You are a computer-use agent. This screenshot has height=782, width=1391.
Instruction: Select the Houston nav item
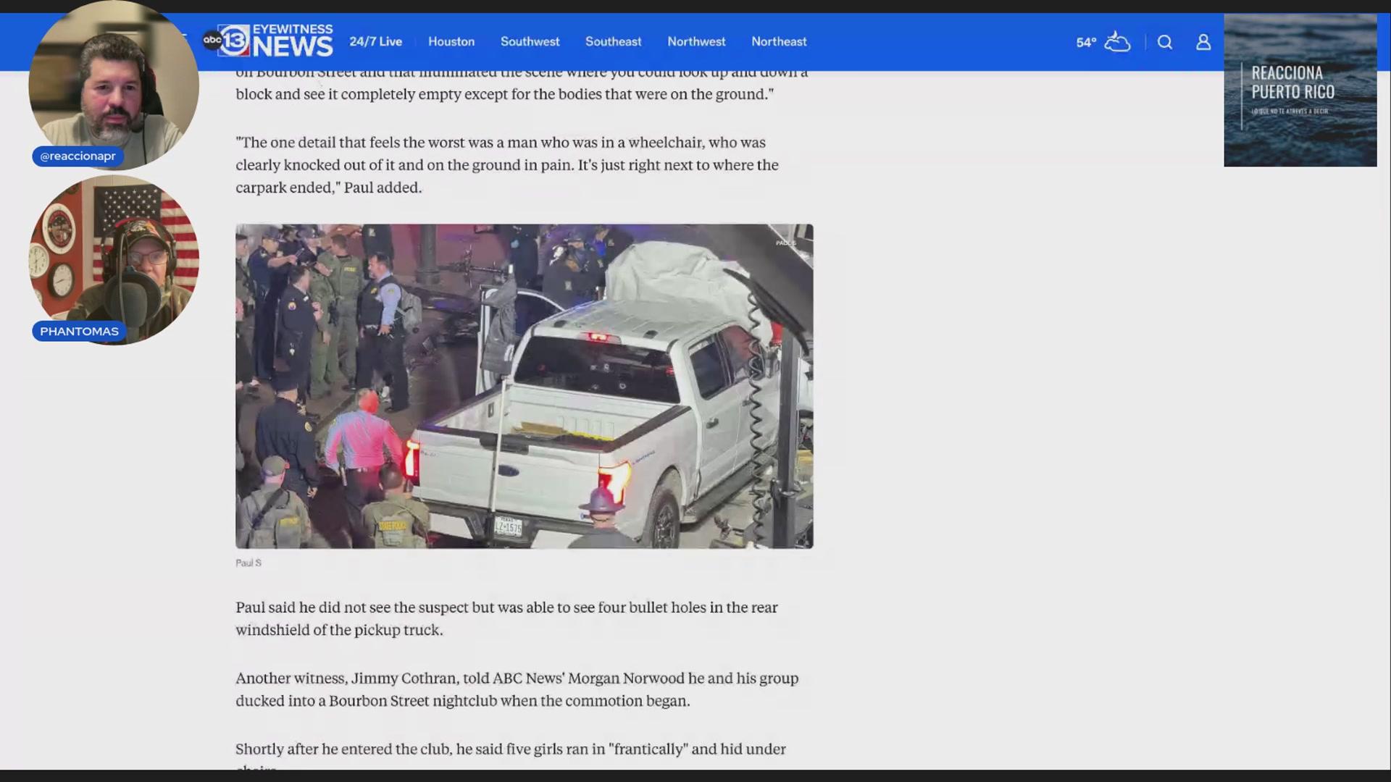(x=451, y=41)
